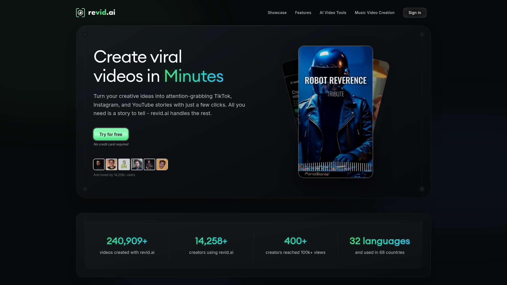Click the audio waveform on video card

335,167
